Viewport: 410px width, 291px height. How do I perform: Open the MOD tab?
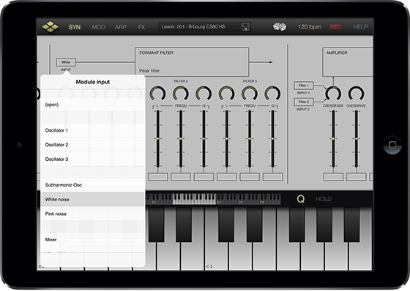(x=98, y=27)
